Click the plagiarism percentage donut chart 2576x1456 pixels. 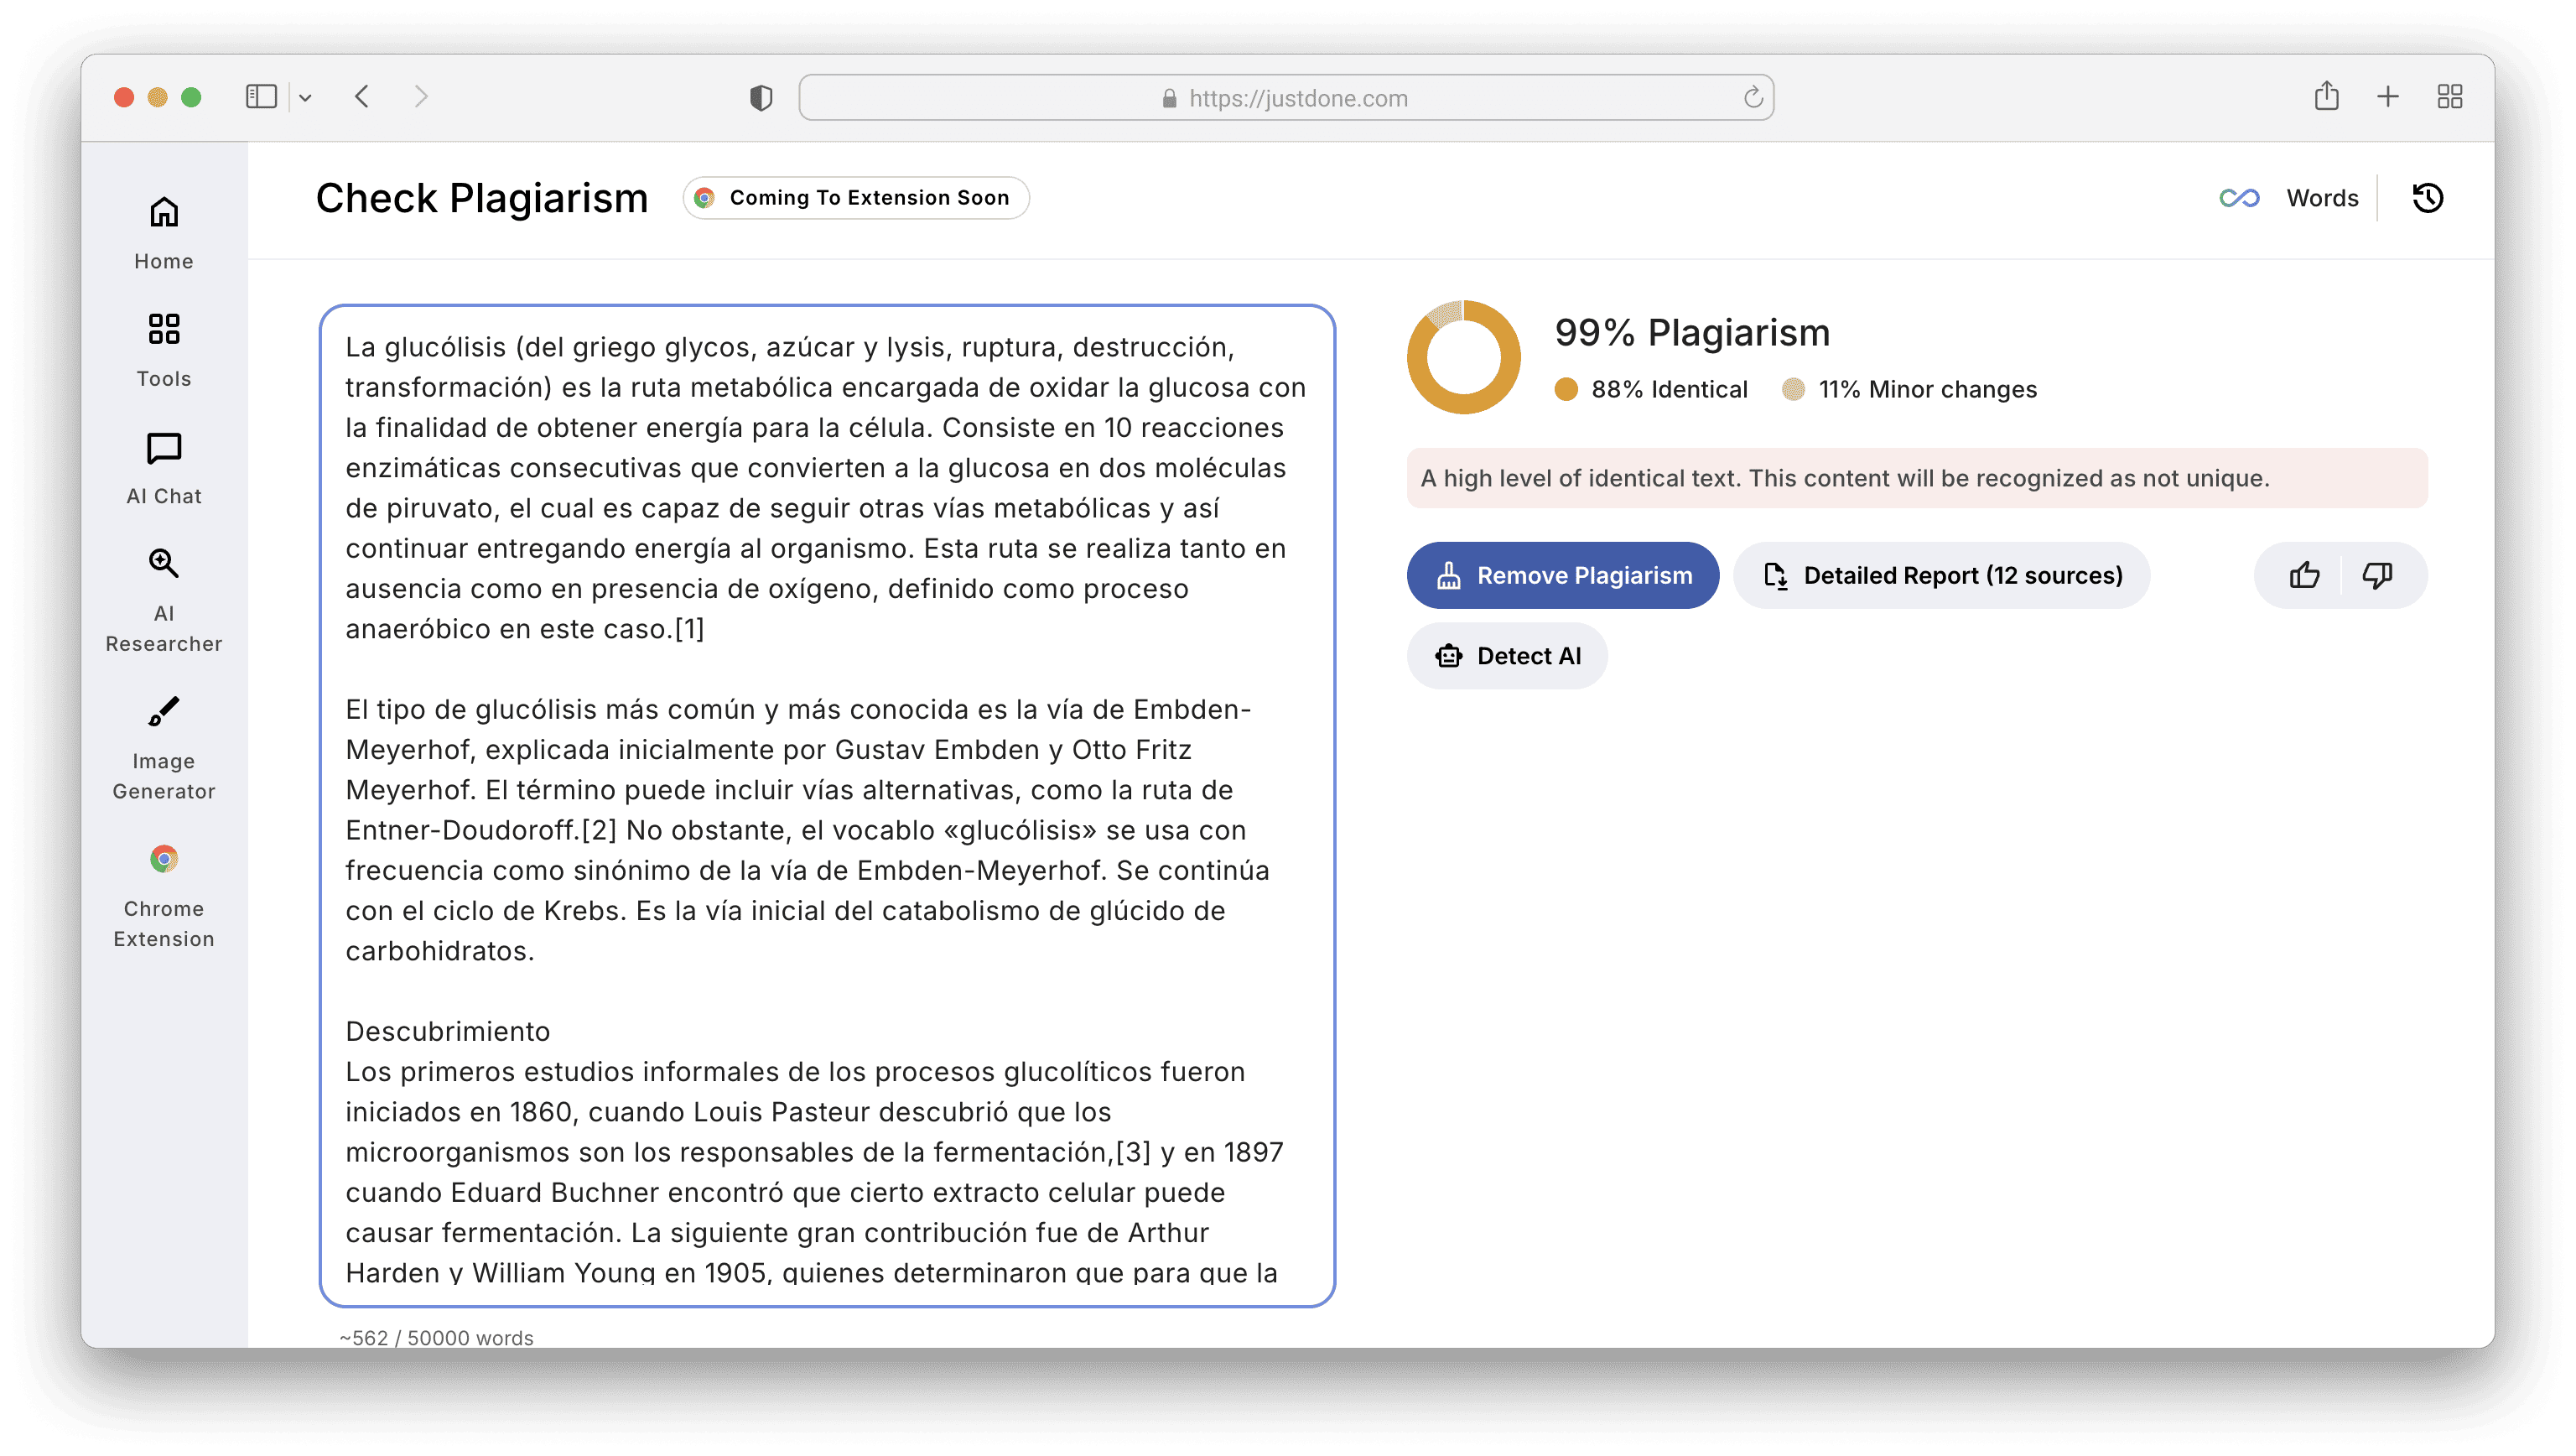(x=1463, y=357)
